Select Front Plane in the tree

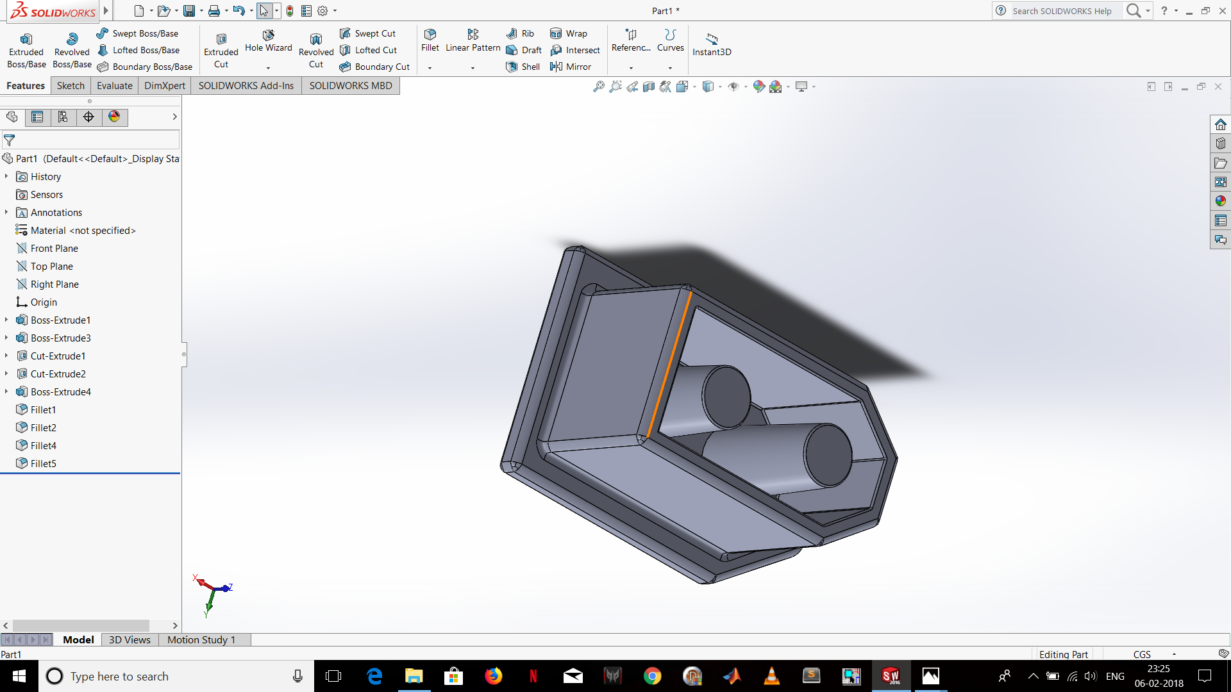pos(54,248)
